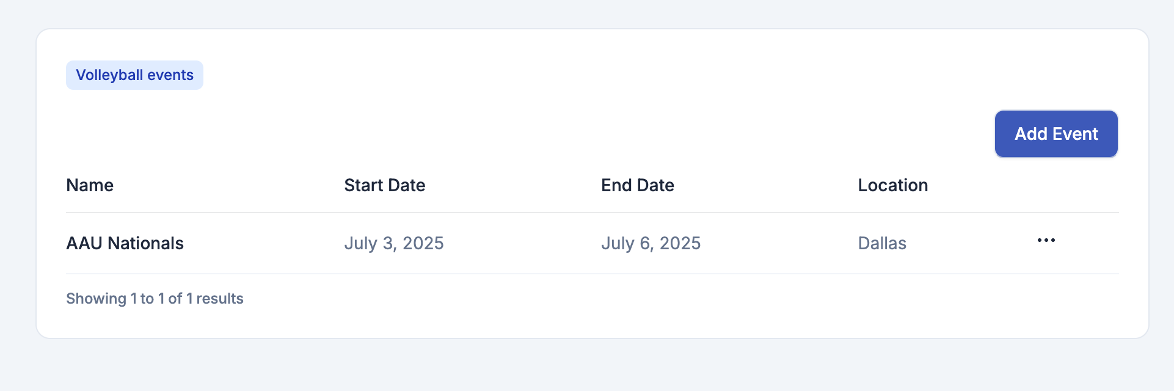Click the year 2025 in the Start Date cell
The image size is (1174, 391).
point(423,243)
